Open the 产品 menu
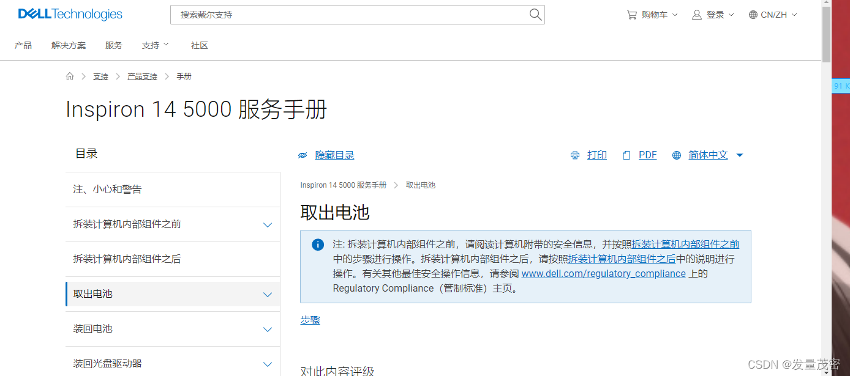 point(23,45)
